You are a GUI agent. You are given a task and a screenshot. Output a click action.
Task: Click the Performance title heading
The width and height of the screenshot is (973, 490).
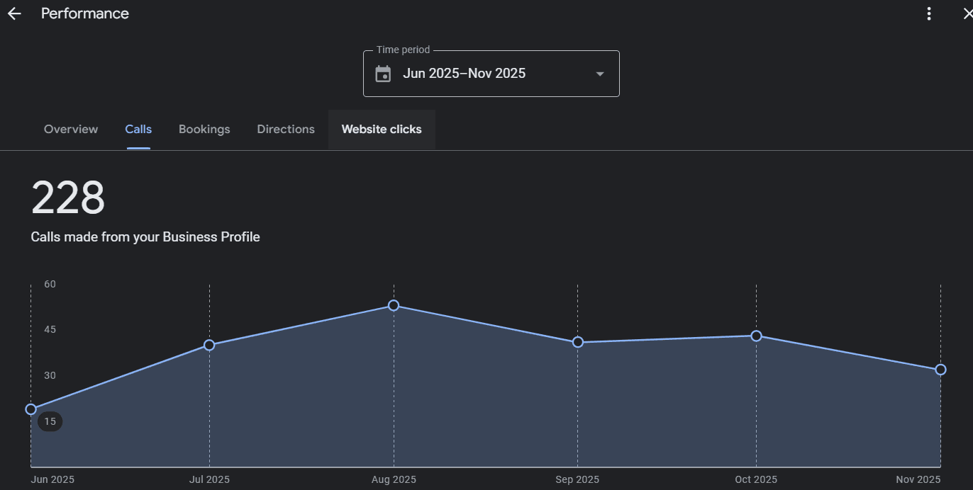point(85,13)
